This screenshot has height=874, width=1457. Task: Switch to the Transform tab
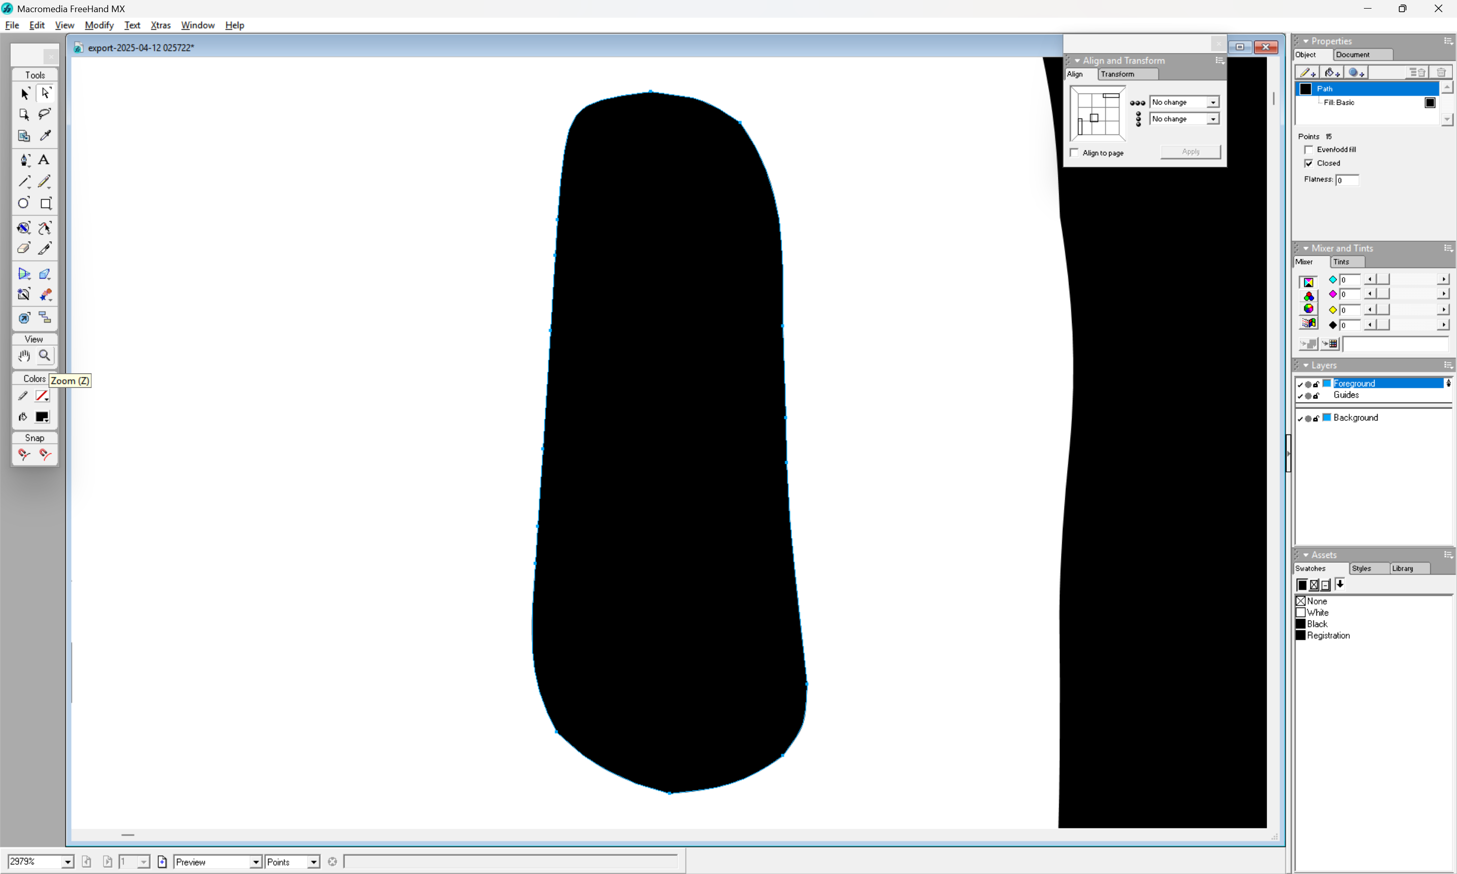(x=1117, y=74)
